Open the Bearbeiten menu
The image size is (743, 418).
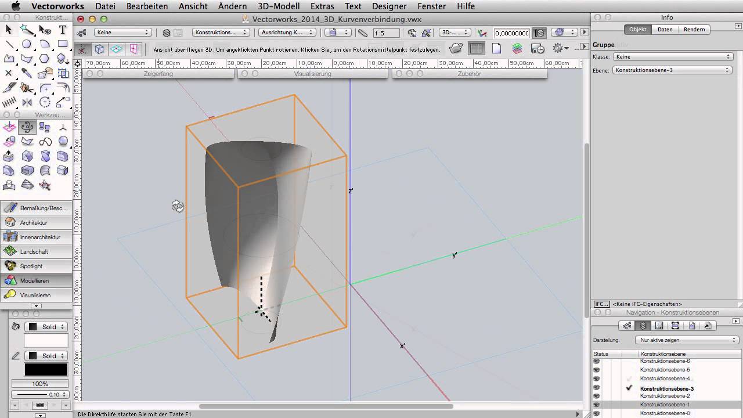147,6
